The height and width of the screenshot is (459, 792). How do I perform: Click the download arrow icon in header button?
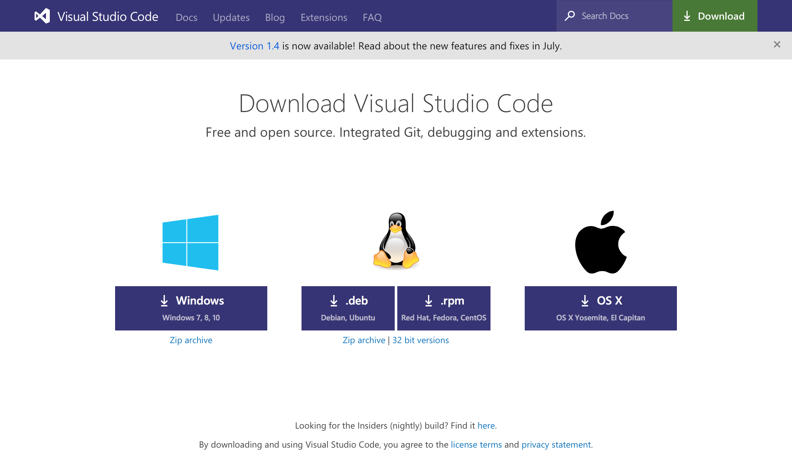click(687, 16)
